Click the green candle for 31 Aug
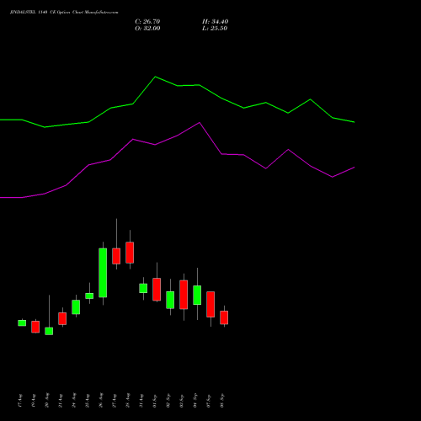 143,288
